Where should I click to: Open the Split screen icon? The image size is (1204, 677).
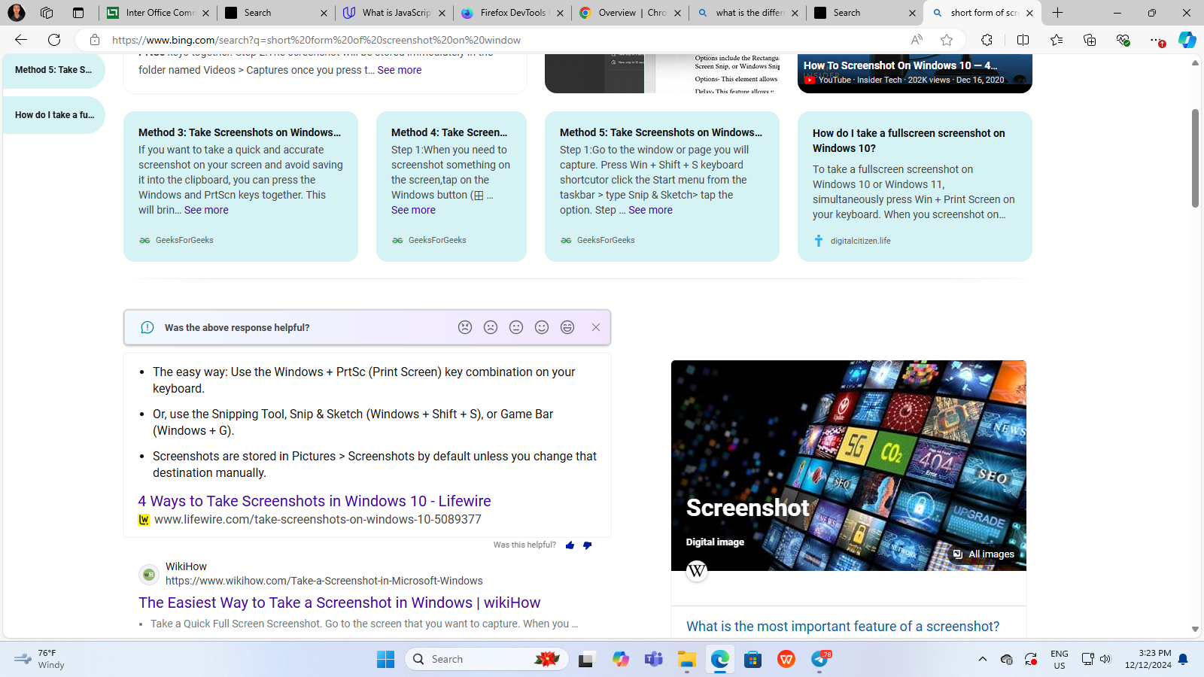click(x=1023, y=40)
